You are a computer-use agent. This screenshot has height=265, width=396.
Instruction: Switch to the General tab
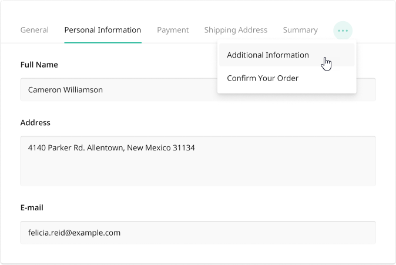pos(35,30)
